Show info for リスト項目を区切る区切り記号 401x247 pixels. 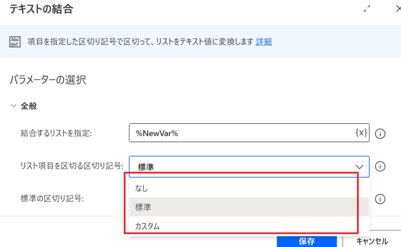tap(380, 166)
